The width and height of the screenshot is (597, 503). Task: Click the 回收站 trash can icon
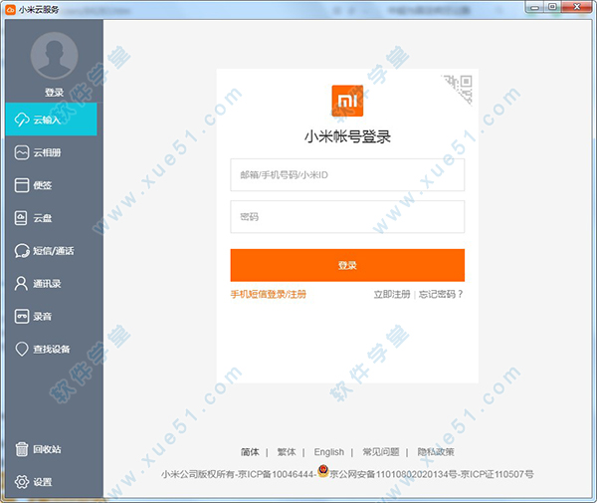[22, 449]
